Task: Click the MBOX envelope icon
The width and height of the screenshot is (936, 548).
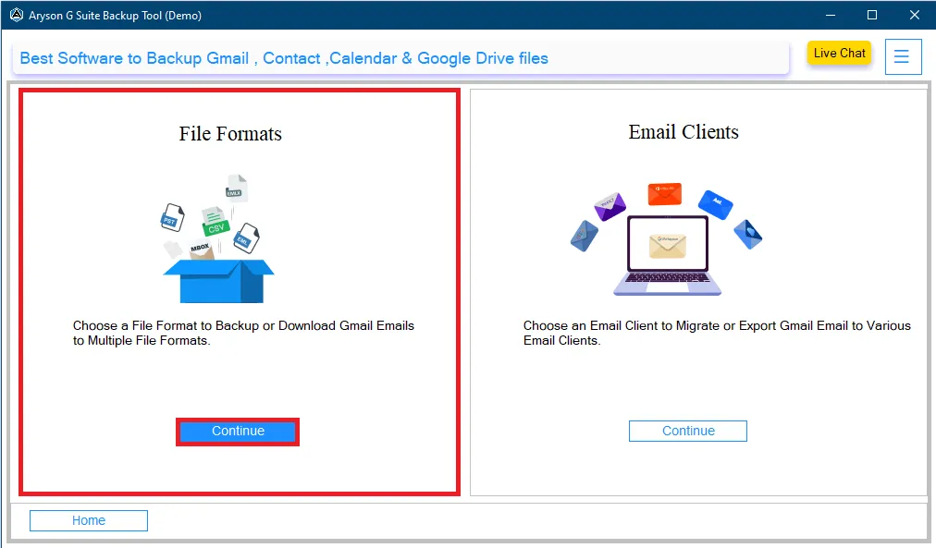Action: click(x=200, y=248)
